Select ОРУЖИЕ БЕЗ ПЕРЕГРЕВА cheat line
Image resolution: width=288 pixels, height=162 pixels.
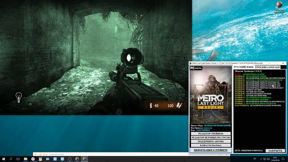pyautogui.click(x=251, y=96)
